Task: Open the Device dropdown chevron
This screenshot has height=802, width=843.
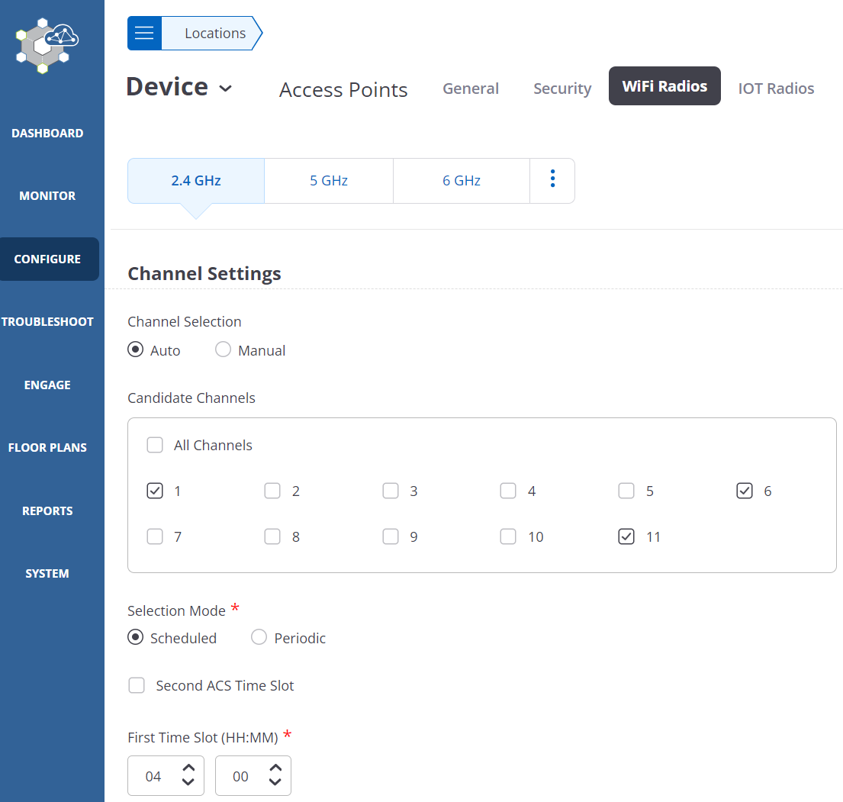Action: [x=226, y=89]
